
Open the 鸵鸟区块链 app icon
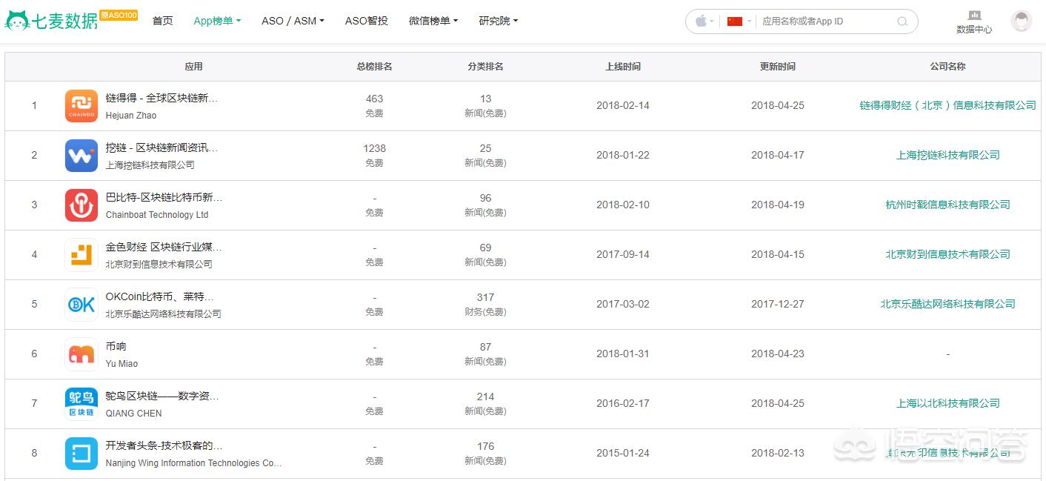(x=81, y=404)
